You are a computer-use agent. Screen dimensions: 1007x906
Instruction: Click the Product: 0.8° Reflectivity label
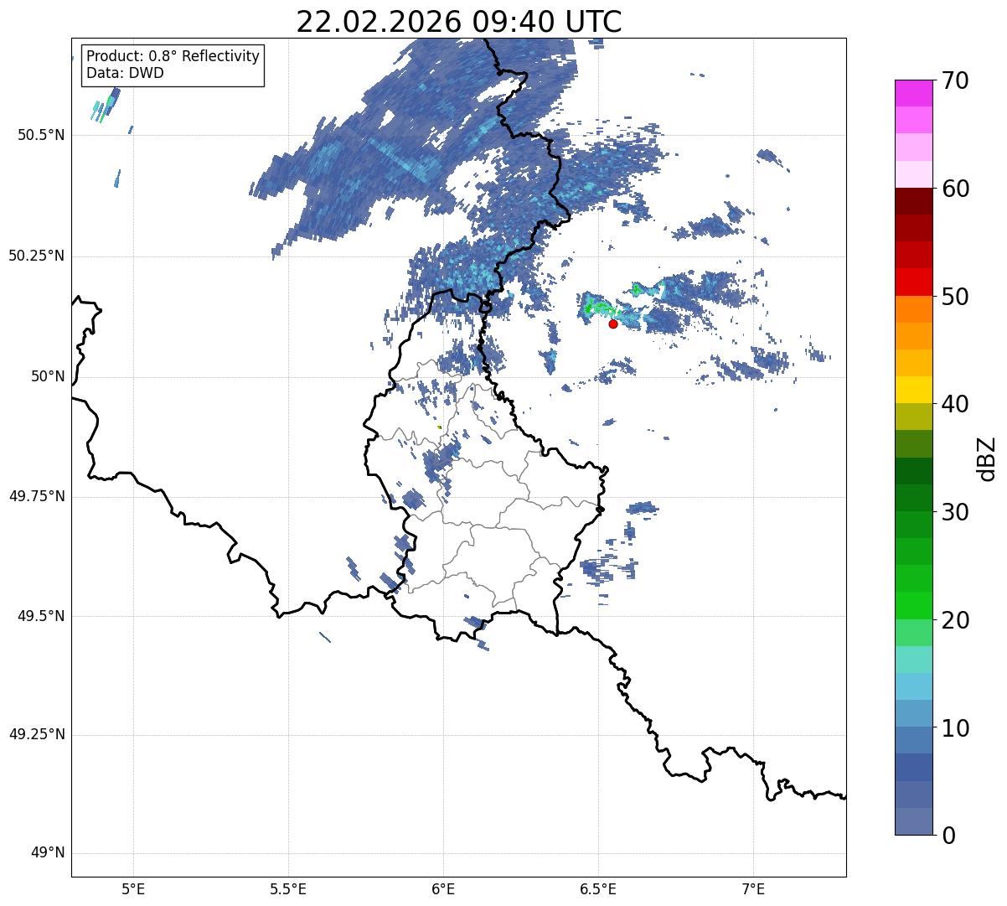click(173, 56)
